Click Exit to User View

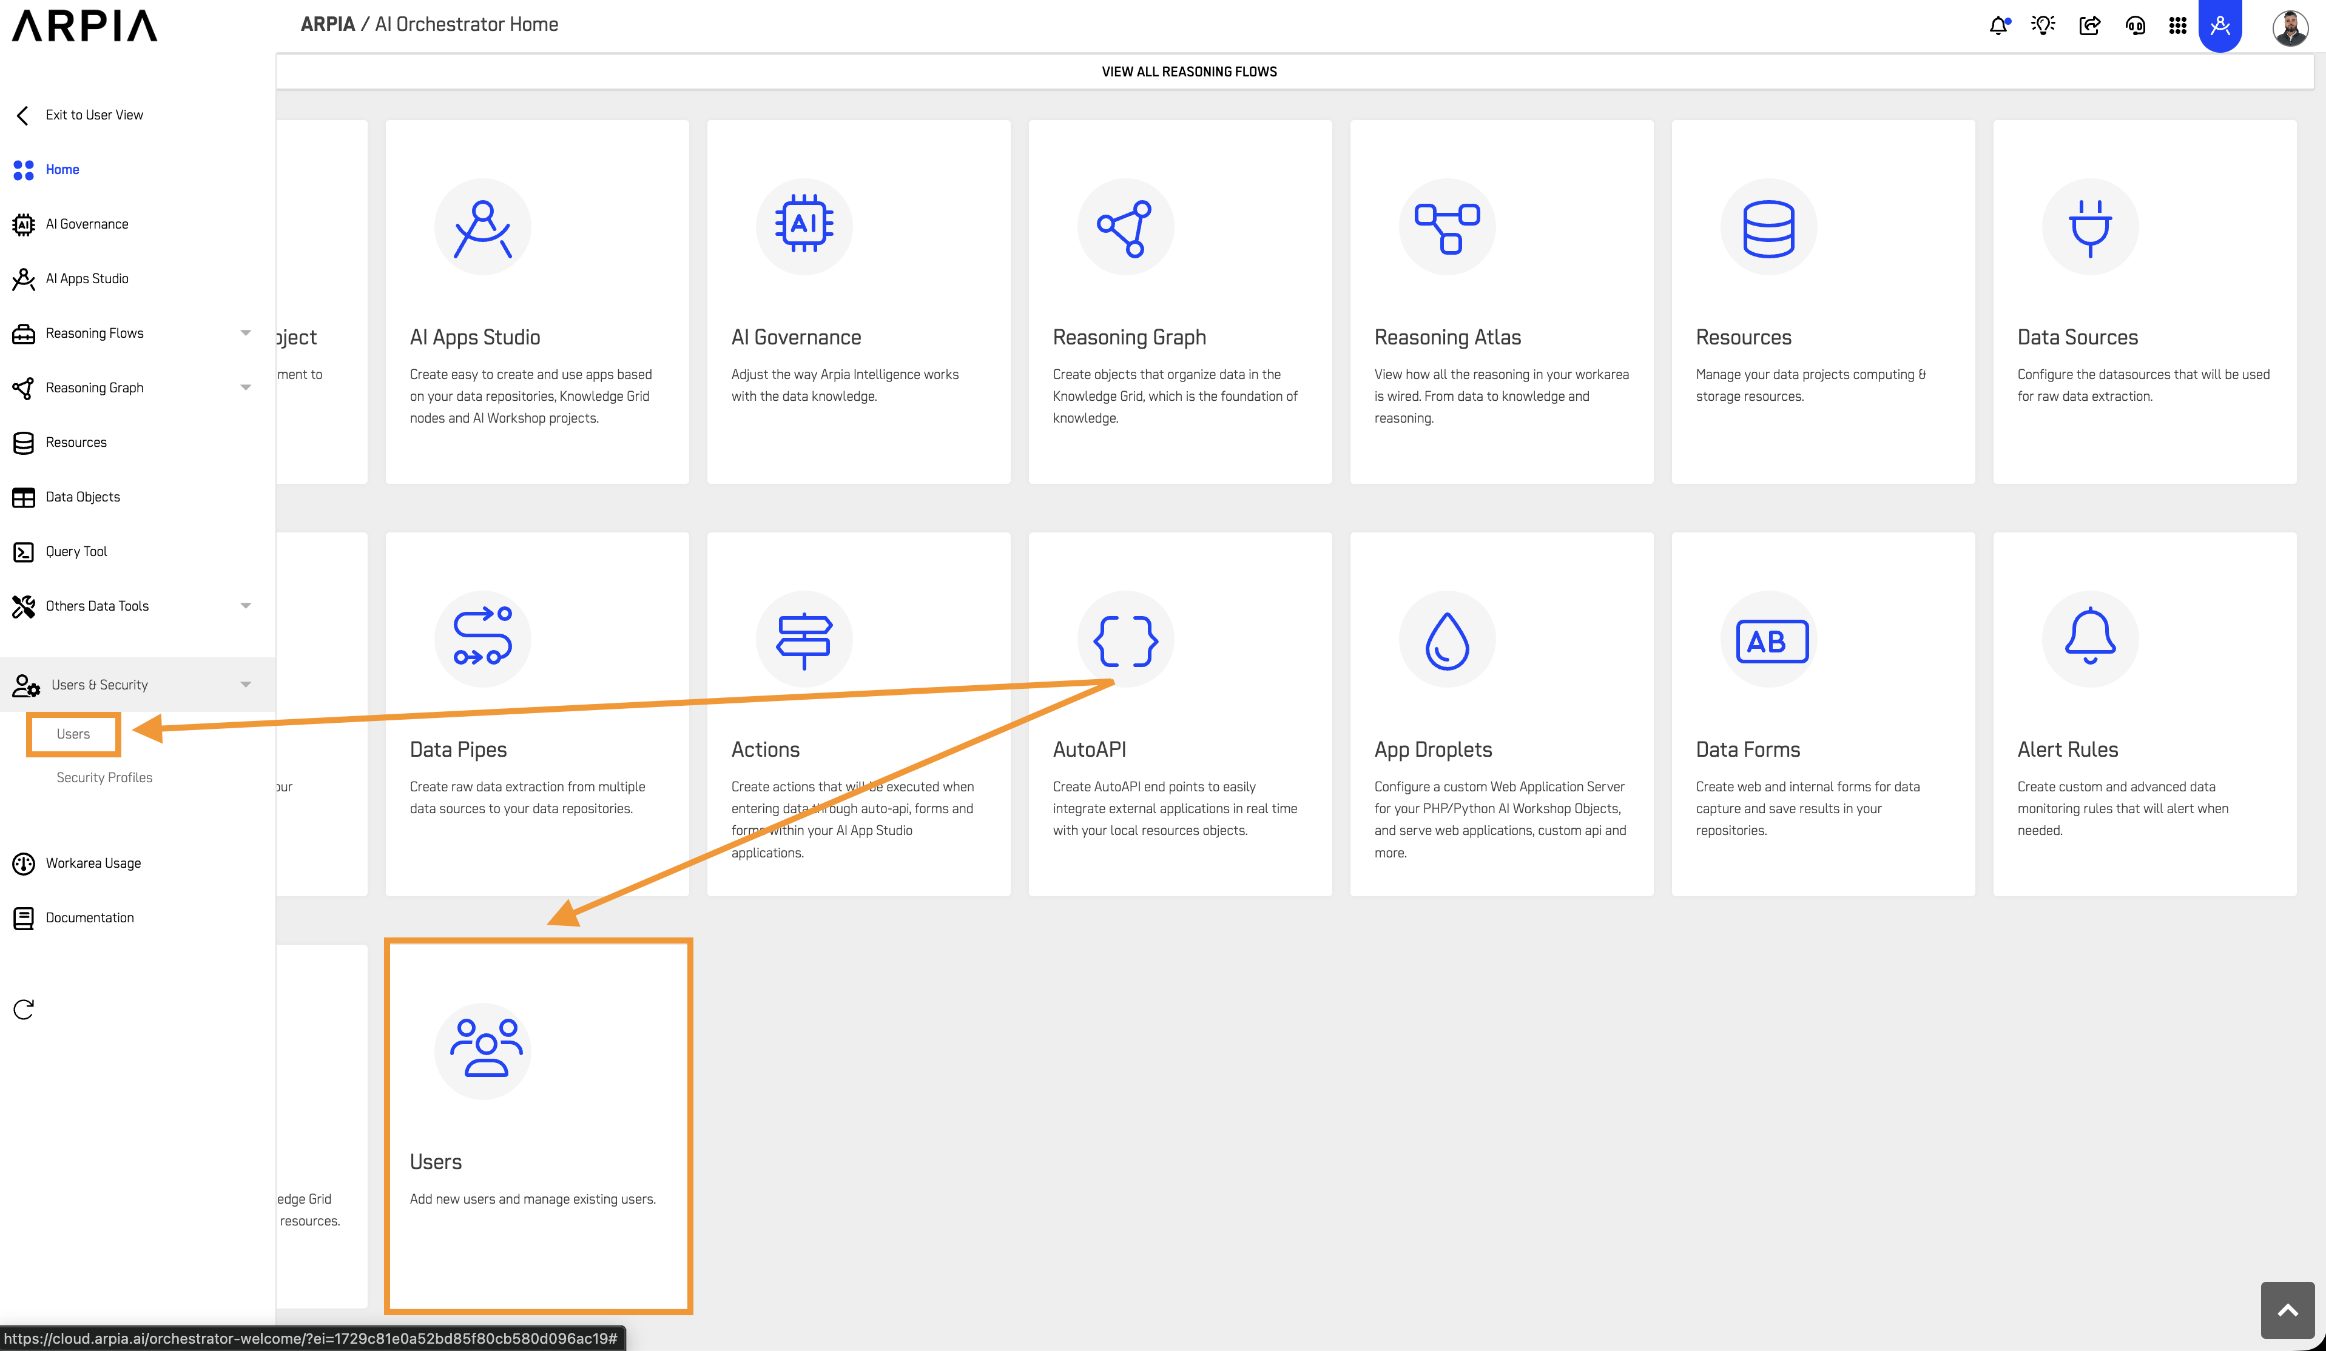pos(93,115)
